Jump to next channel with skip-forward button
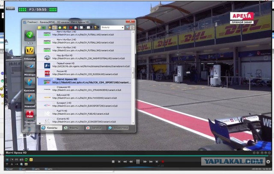 coord(157,162)
